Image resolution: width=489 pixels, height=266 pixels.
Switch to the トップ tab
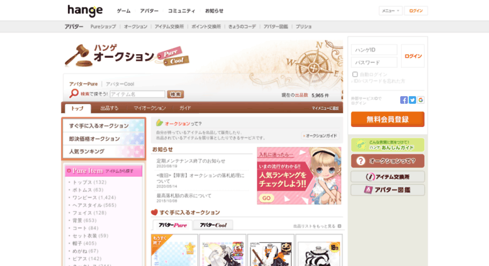[77, 108]
